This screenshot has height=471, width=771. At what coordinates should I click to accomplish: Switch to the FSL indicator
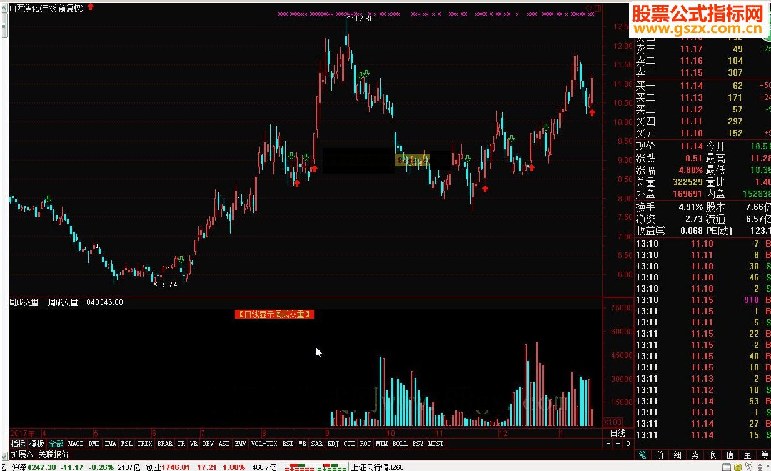click(x=127, y=444)
